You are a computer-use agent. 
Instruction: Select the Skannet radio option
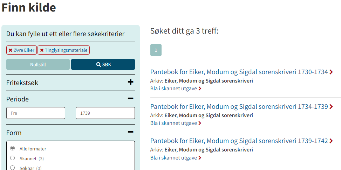click(13, 158)
